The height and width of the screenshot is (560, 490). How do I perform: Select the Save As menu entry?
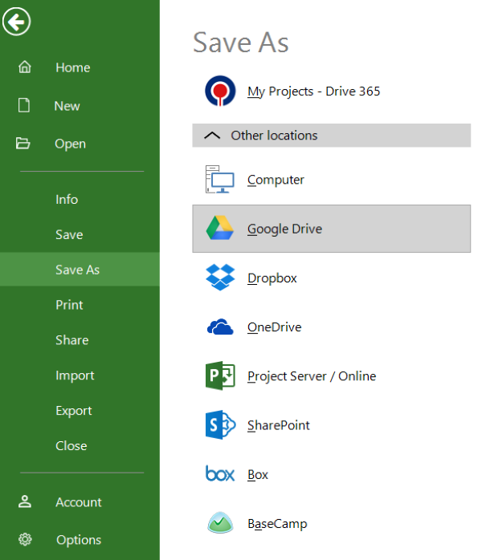[78, 270]
